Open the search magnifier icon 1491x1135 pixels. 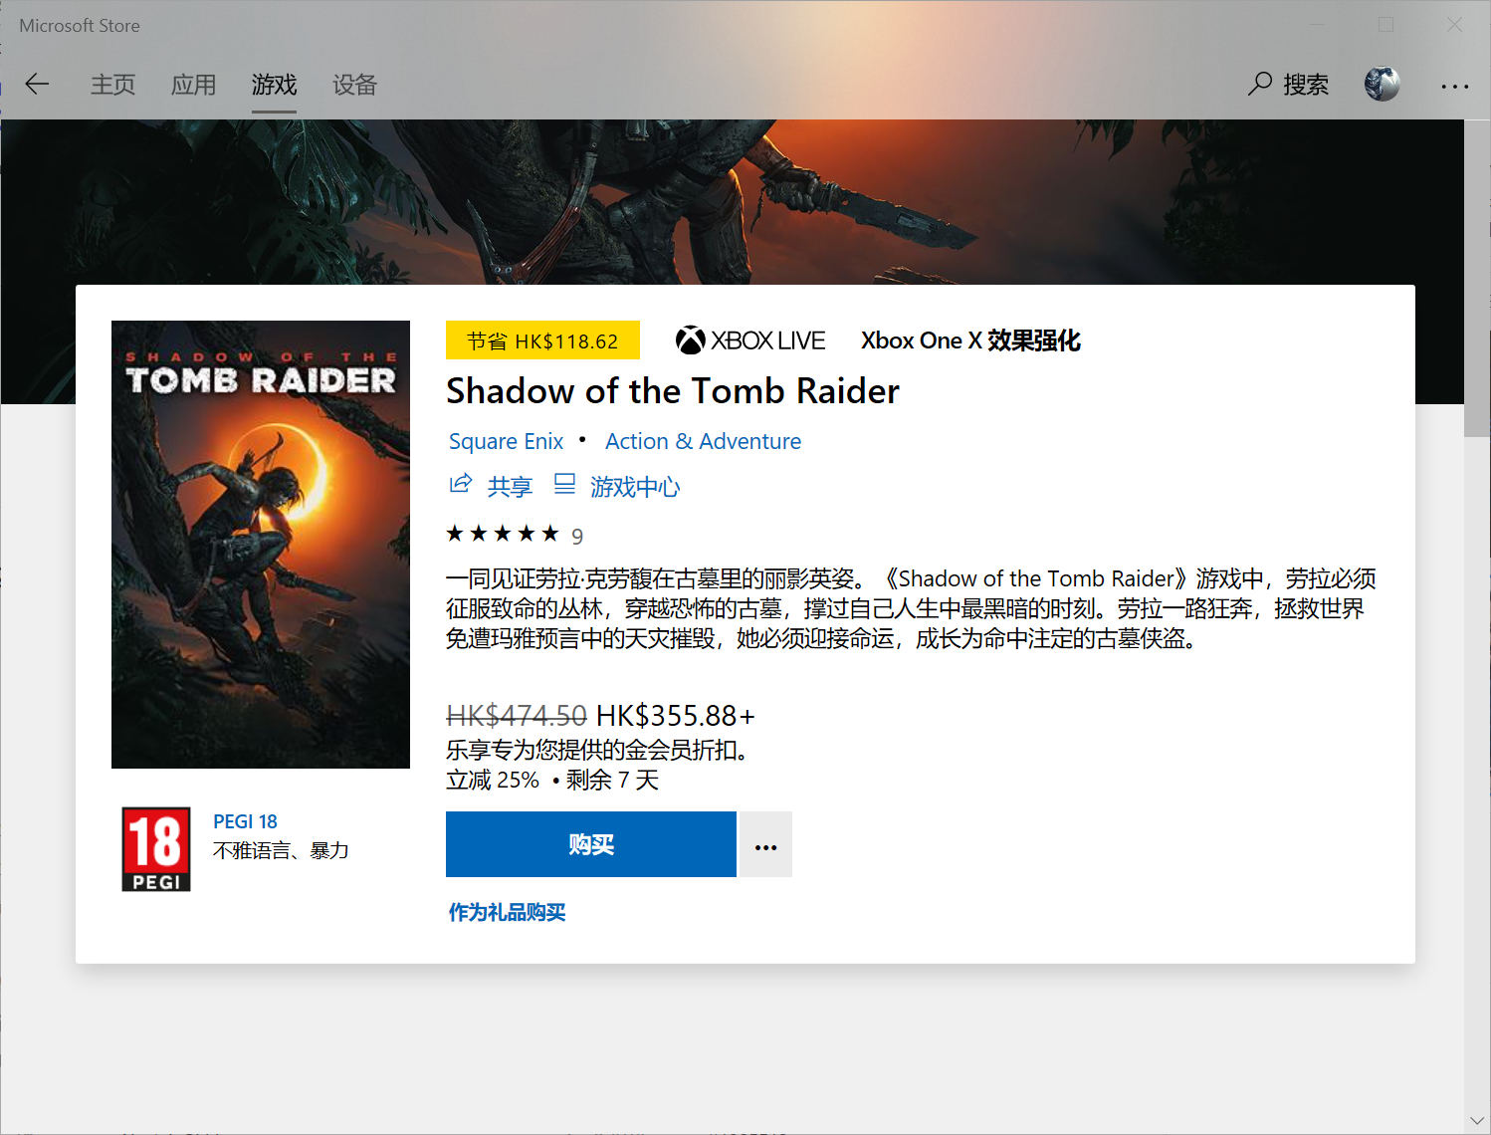(1260, 84)
